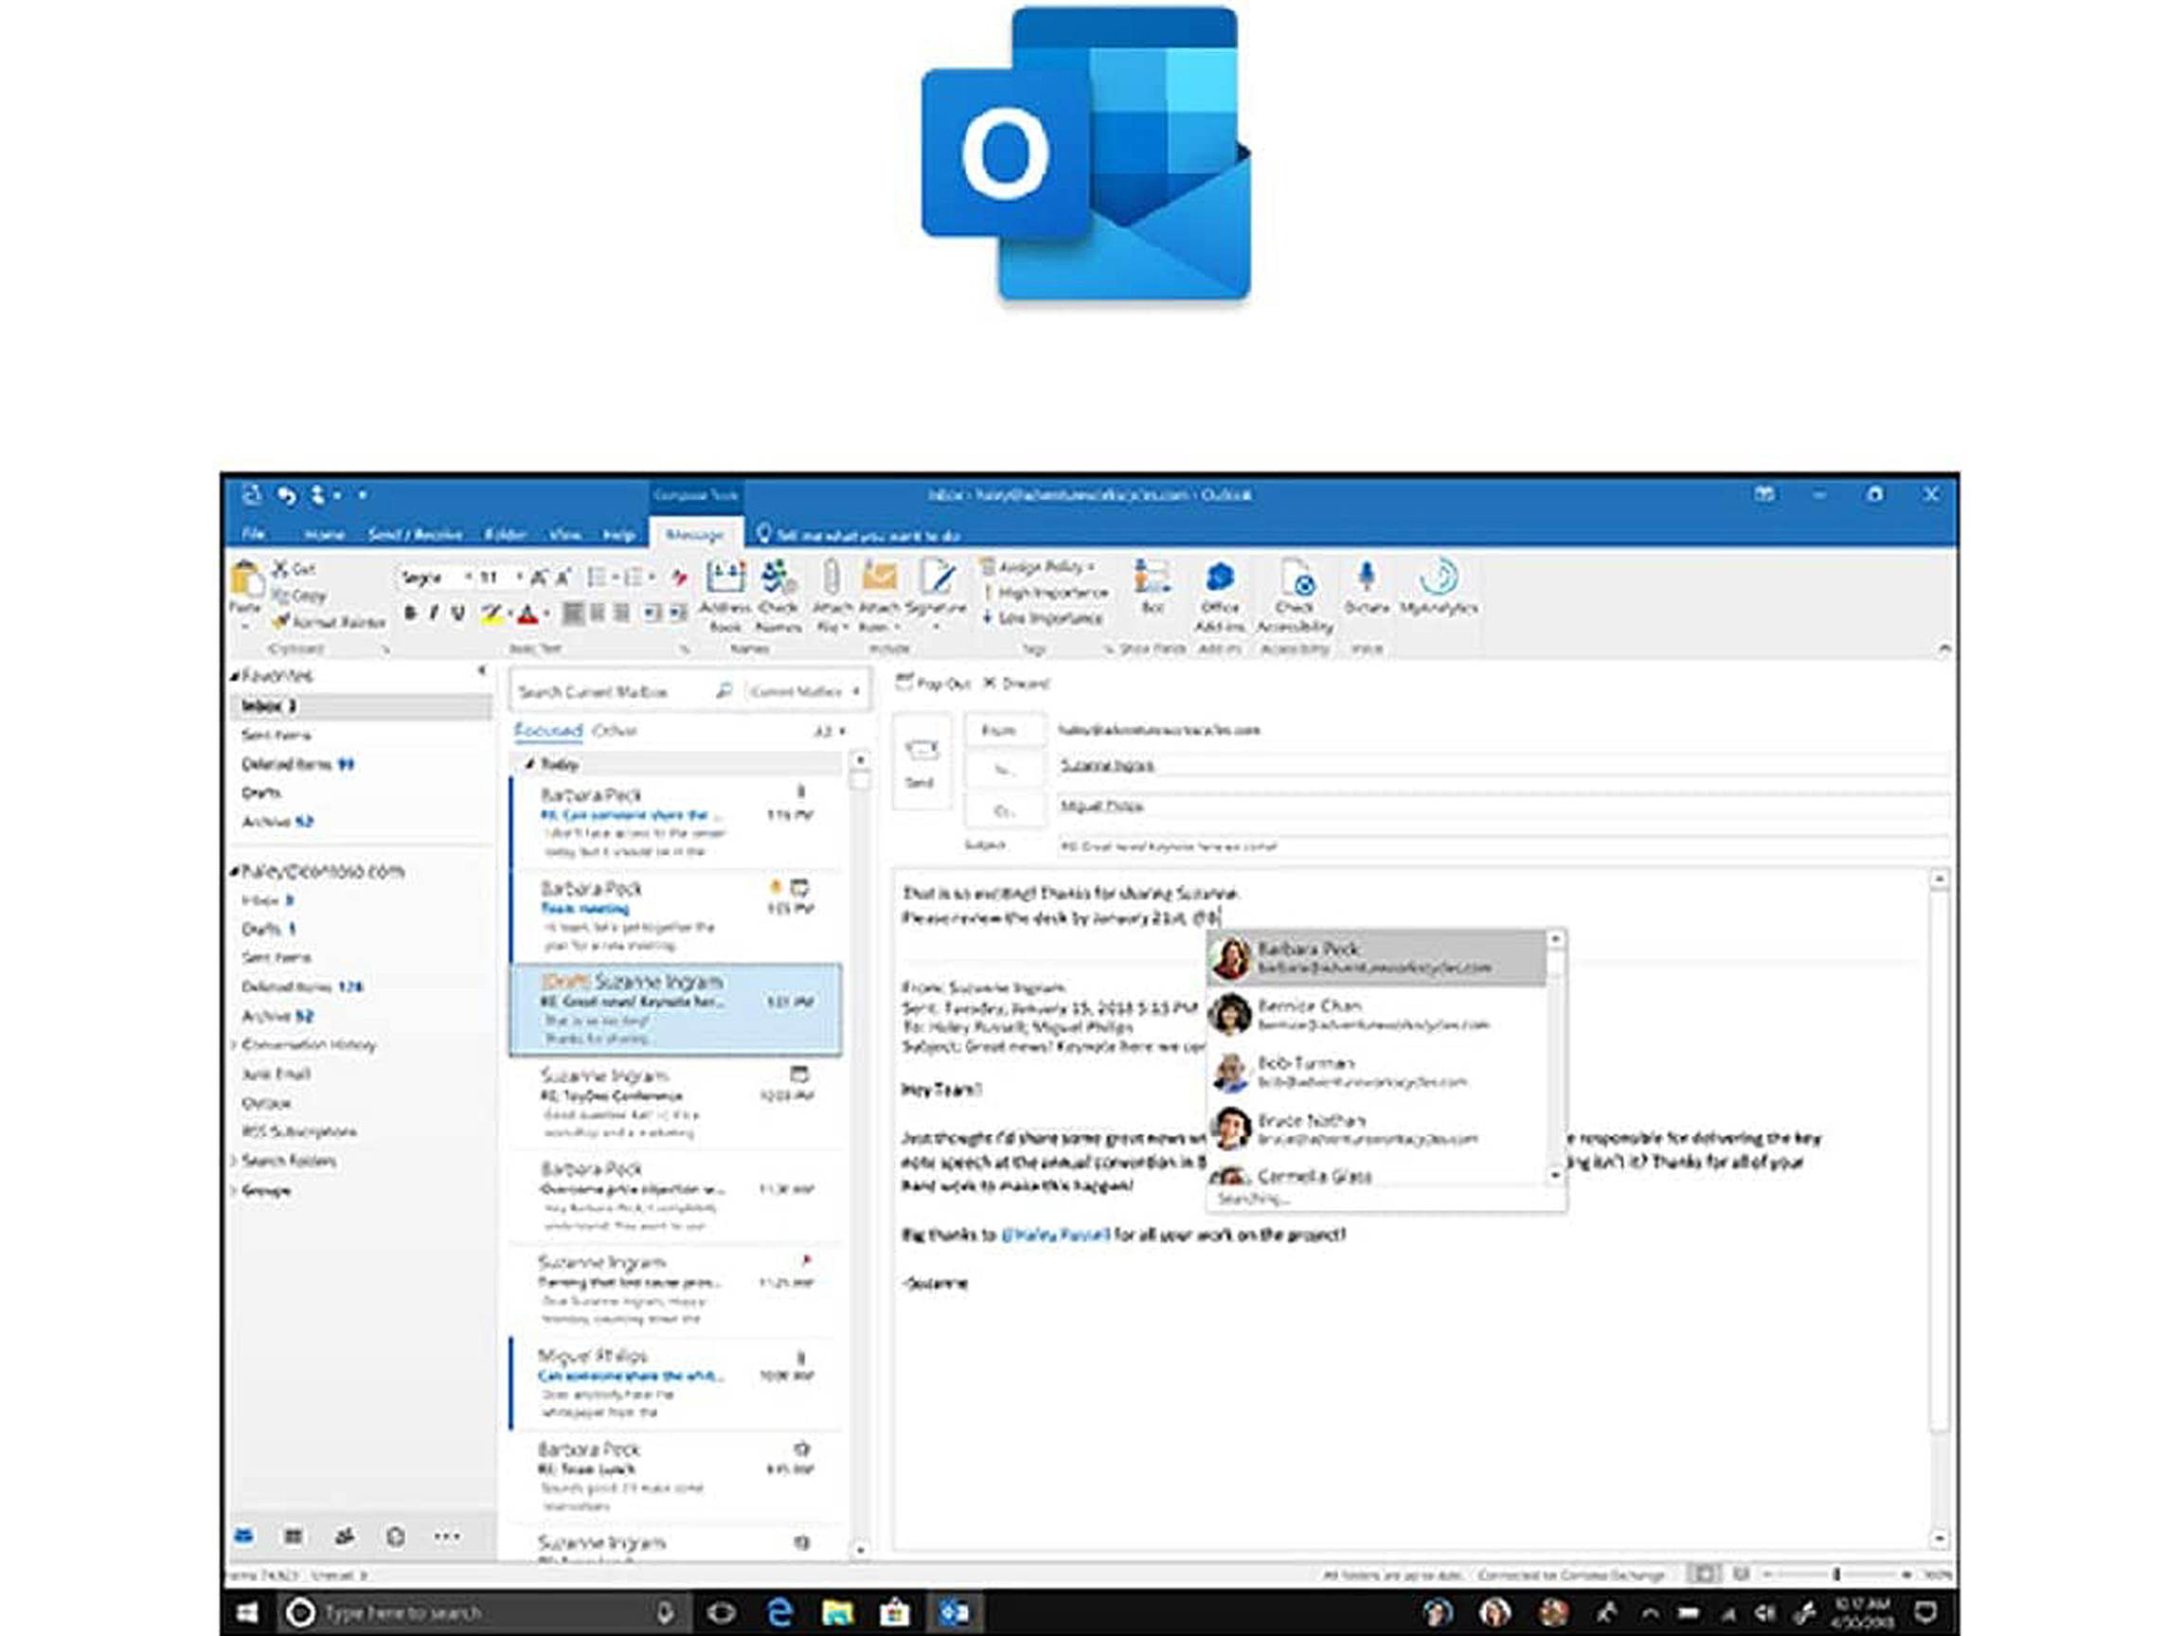Click the Format Painter tool

[x=331, y=623]
